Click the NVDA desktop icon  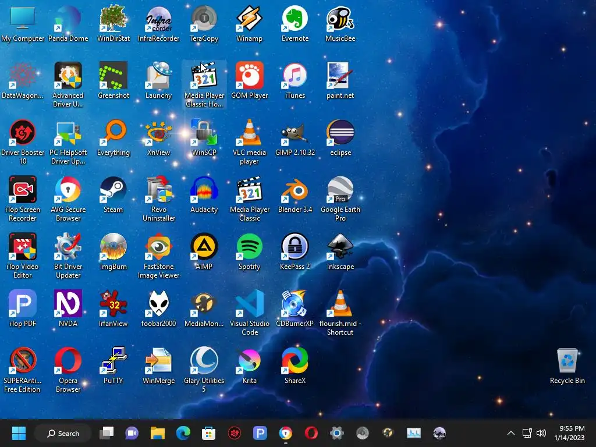click(x=68, y=303)
